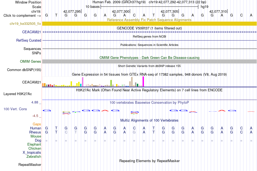Click the Zebrafish species label
257x171 pixels.
(34, 156)
